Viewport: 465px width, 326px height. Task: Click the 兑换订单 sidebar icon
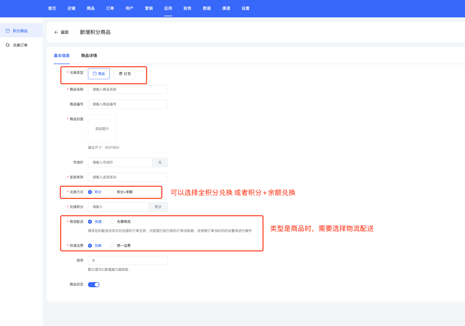click(x=8, y=45)
